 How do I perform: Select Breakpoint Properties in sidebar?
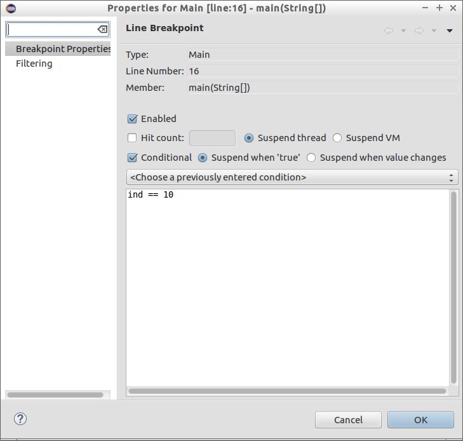[62, 49]
